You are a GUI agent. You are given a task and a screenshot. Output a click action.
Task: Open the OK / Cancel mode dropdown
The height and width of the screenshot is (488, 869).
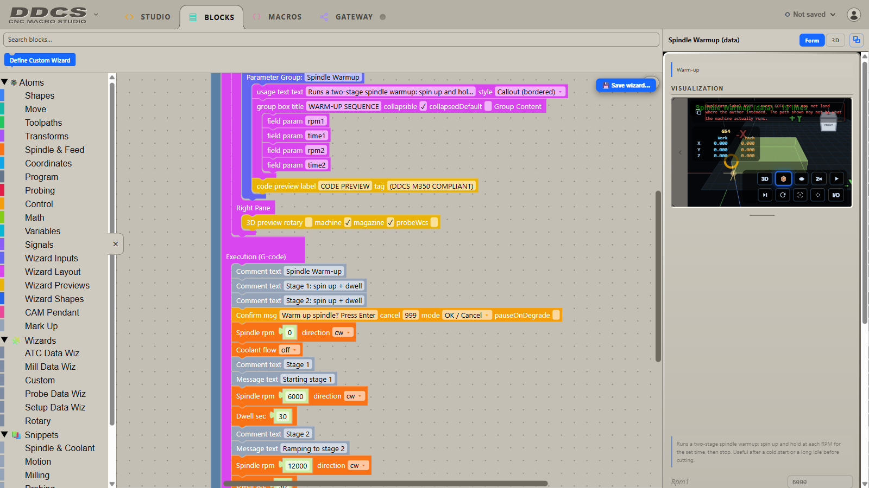point(467,315)
